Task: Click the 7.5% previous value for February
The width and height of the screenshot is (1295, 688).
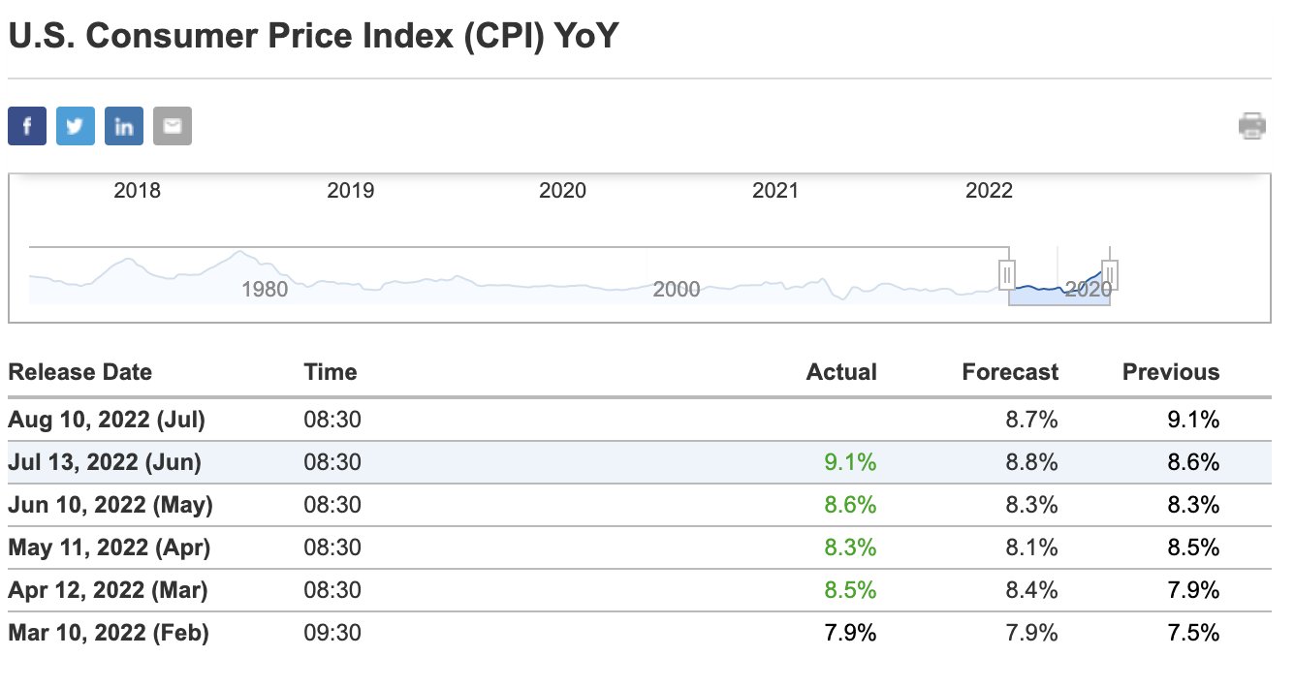Action: click(1193, 633)
